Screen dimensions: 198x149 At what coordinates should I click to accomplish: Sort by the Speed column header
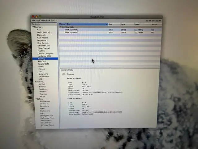click(x=142, y=24)
